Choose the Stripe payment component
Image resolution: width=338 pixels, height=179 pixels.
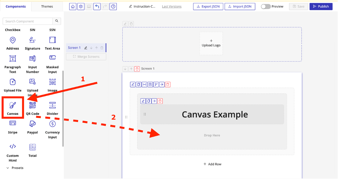pyautogui.click(x=13, y=127)
